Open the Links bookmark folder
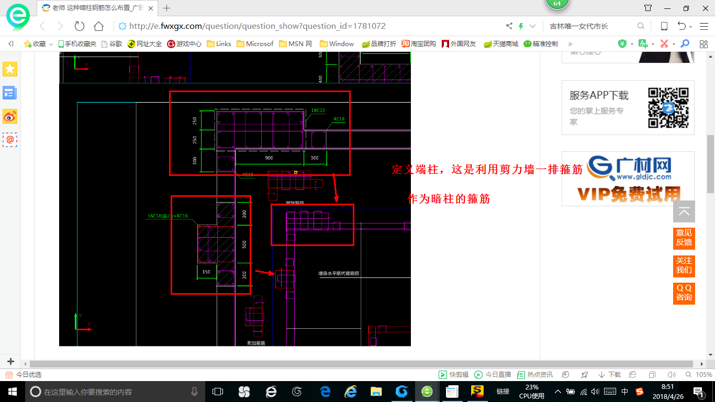715x402 pixels. [x=219, y=44]
